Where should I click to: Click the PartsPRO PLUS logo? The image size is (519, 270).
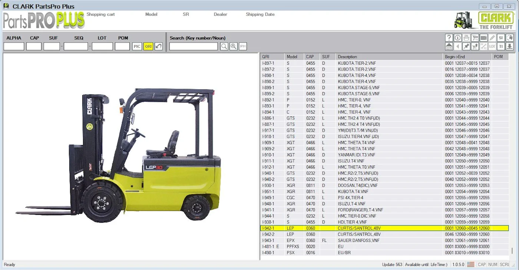[44, 21]
